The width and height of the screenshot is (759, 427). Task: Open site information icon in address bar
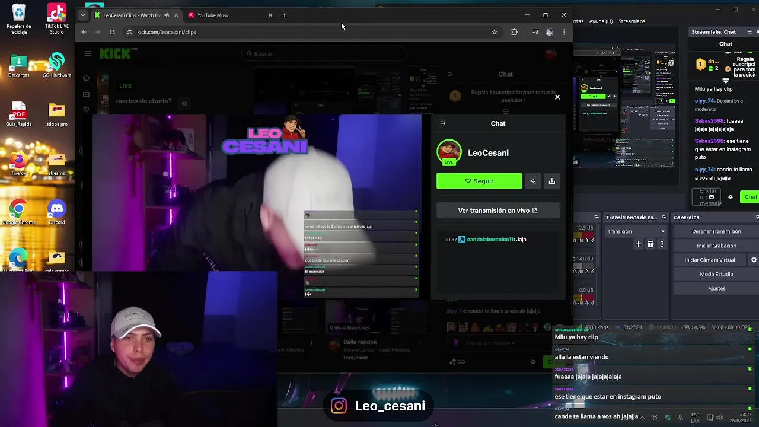tap(129, 32)
